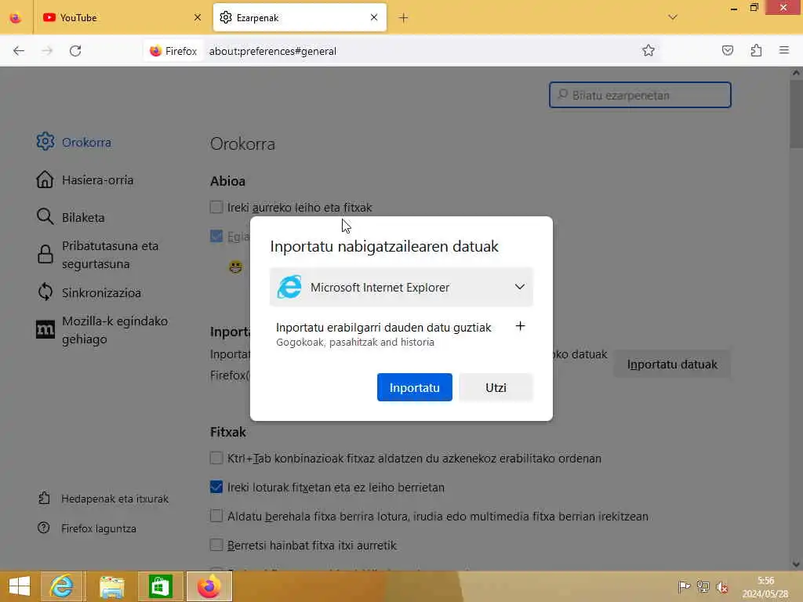The image size is (803, 602).
Task: Click the Utzi cancel button
Action: (496, 387)
